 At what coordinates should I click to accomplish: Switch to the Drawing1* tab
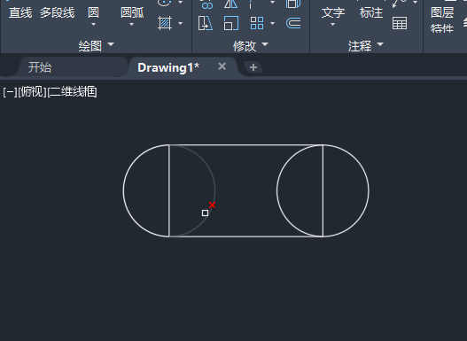pos(168,67)
